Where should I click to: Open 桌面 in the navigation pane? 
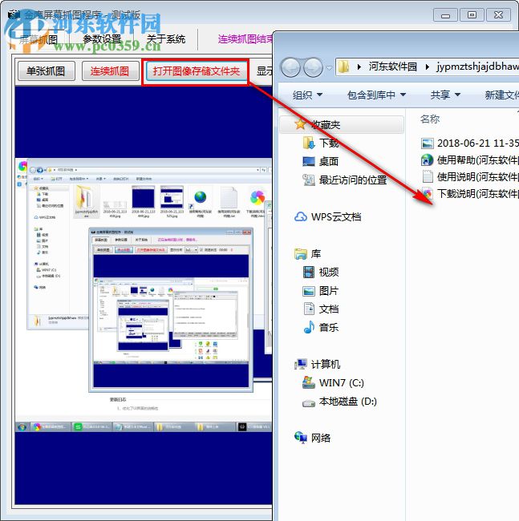pyautogui.click(x=329, y=161)
